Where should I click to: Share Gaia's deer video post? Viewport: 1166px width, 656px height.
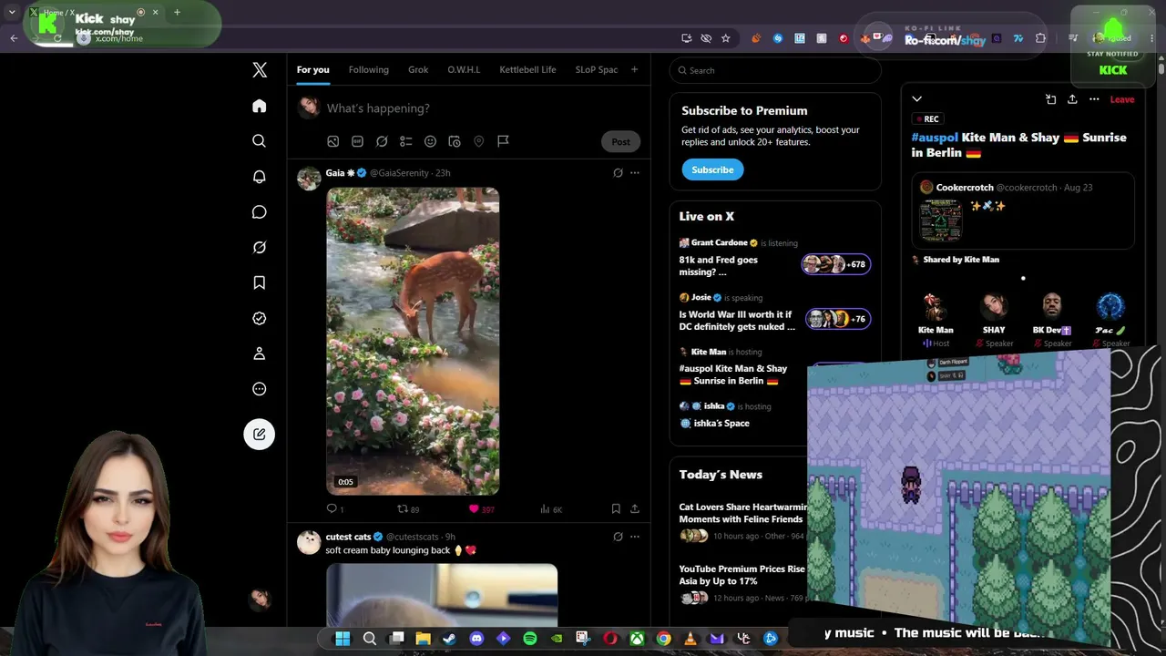pos(635,509)
